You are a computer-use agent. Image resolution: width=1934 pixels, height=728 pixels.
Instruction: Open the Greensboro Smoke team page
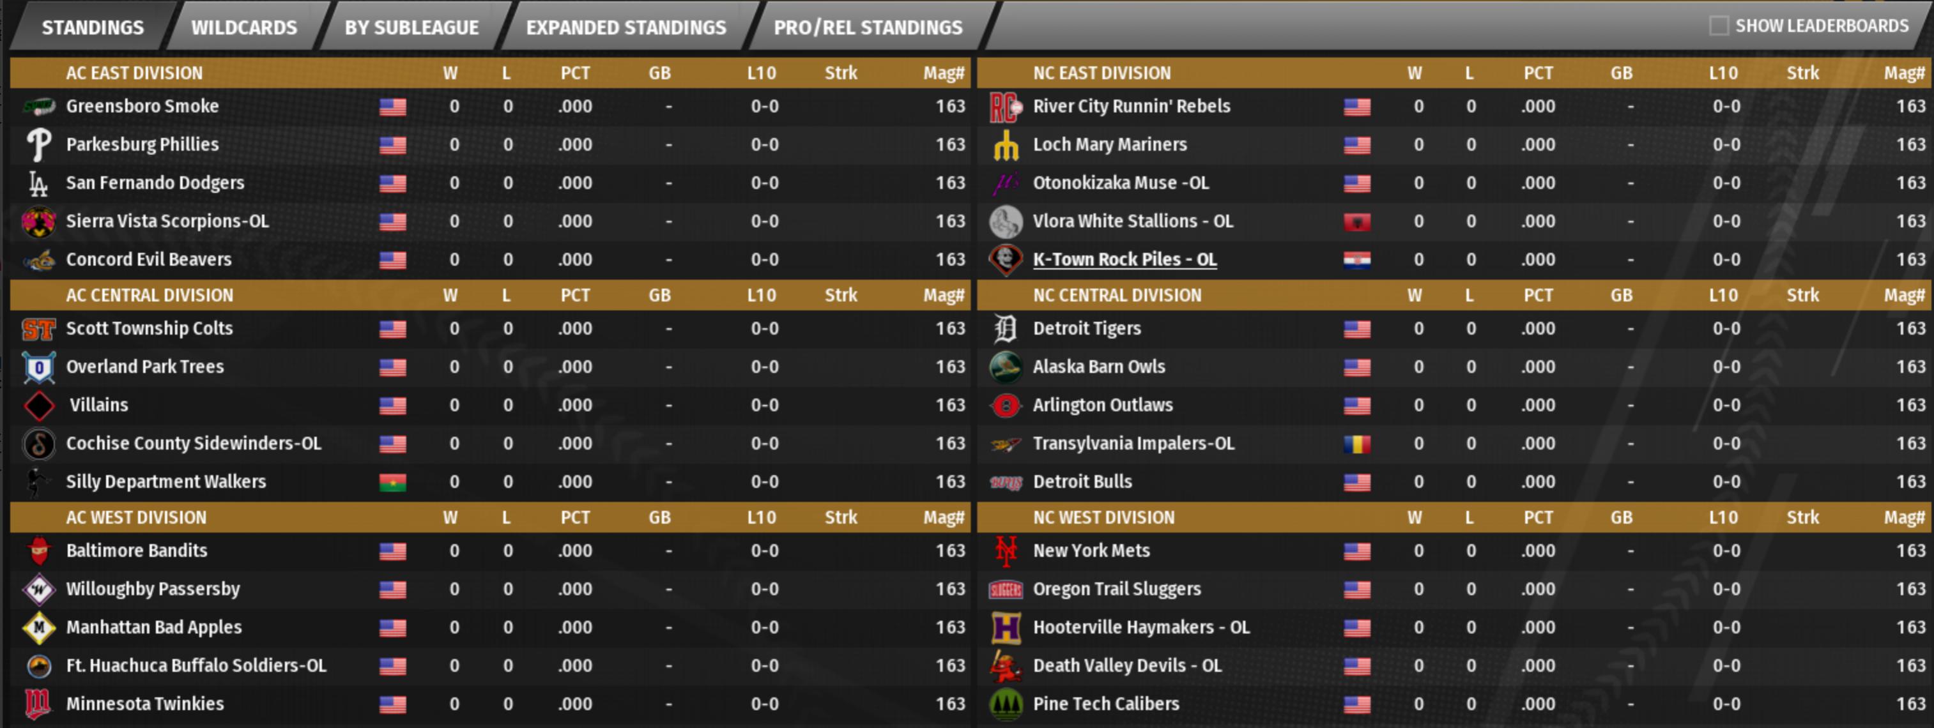point(142,107)
